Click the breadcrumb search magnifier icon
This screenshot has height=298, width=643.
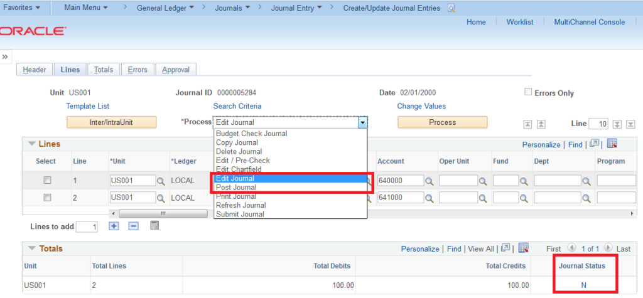[x=451, y=8]
